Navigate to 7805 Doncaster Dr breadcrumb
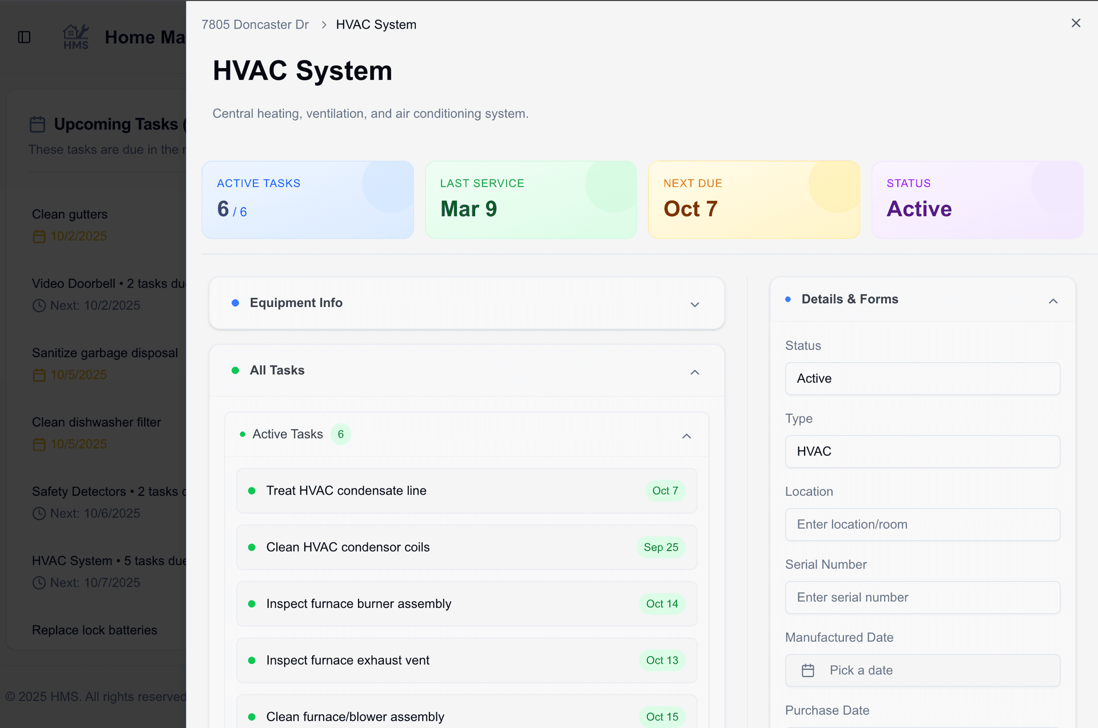This screenshot has width=1098, height=728. coord(254,25)
